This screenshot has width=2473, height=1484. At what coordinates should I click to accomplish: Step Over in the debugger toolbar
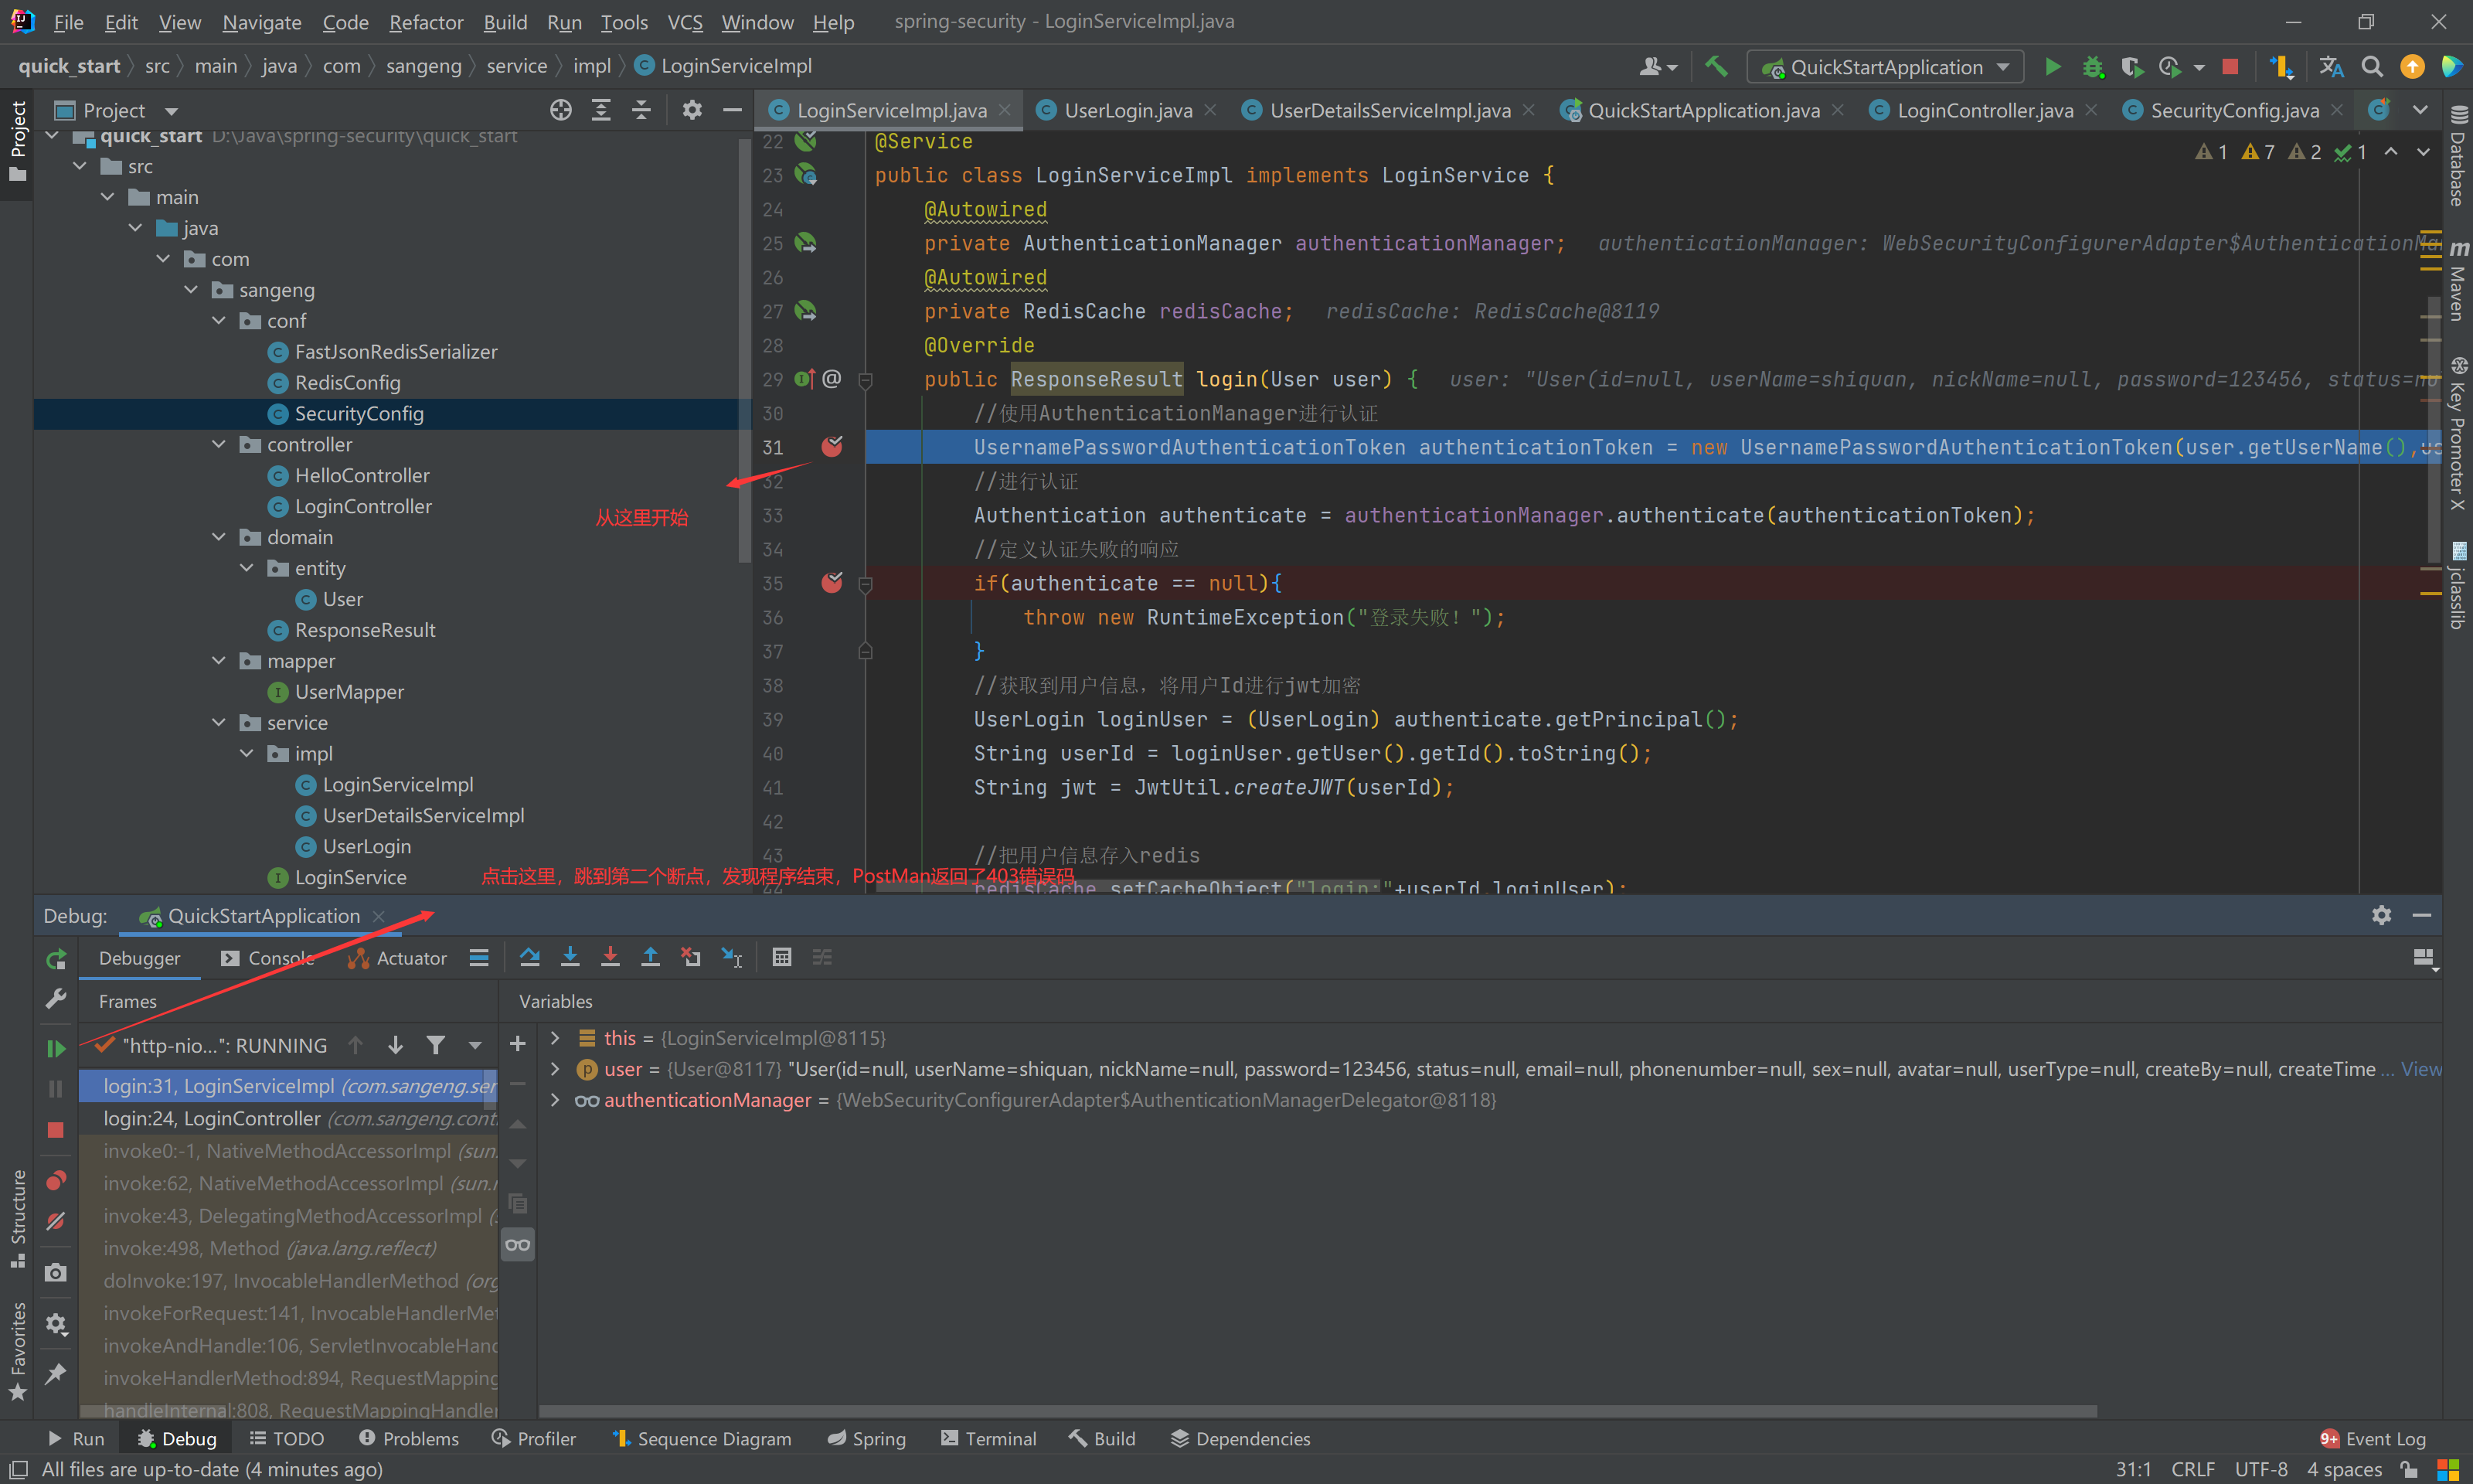(x=530, y=957)
